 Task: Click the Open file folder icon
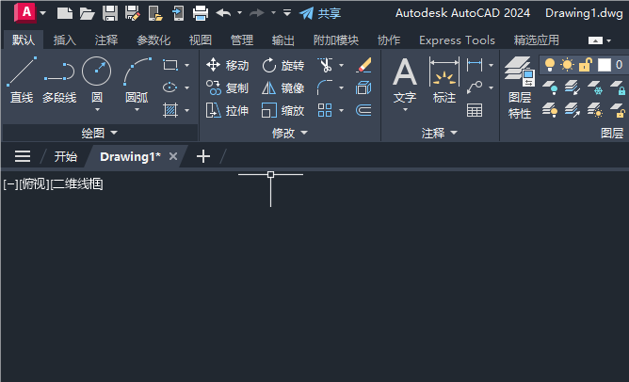(x=87, y=13)
